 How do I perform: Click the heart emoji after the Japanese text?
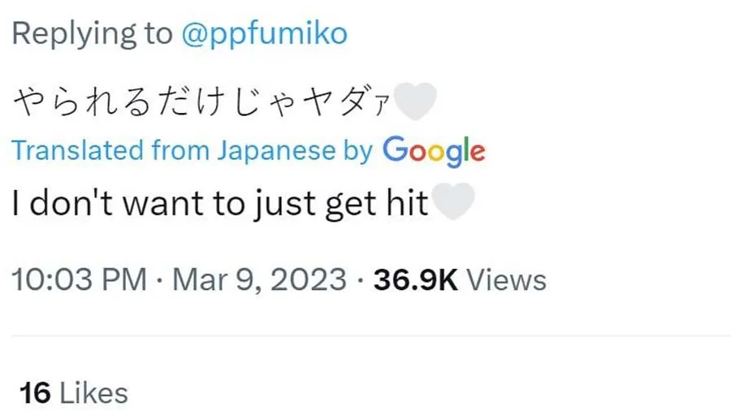416,102
